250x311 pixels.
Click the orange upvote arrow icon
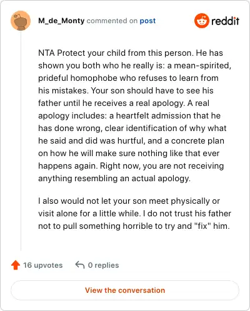tap(16, 265)
